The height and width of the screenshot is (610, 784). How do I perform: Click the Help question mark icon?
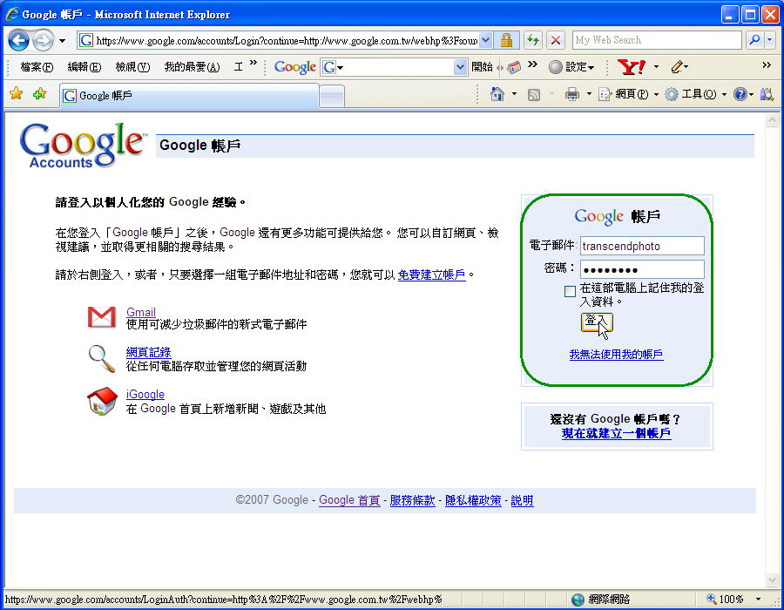[740, 94]
